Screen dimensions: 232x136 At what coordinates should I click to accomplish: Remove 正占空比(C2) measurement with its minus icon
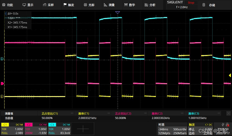click(145, 113)
